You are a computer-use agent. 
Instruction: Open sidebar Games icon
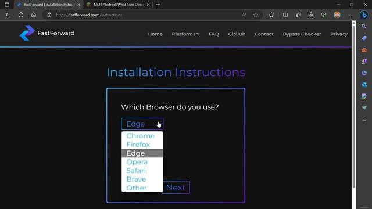[364, 62]
